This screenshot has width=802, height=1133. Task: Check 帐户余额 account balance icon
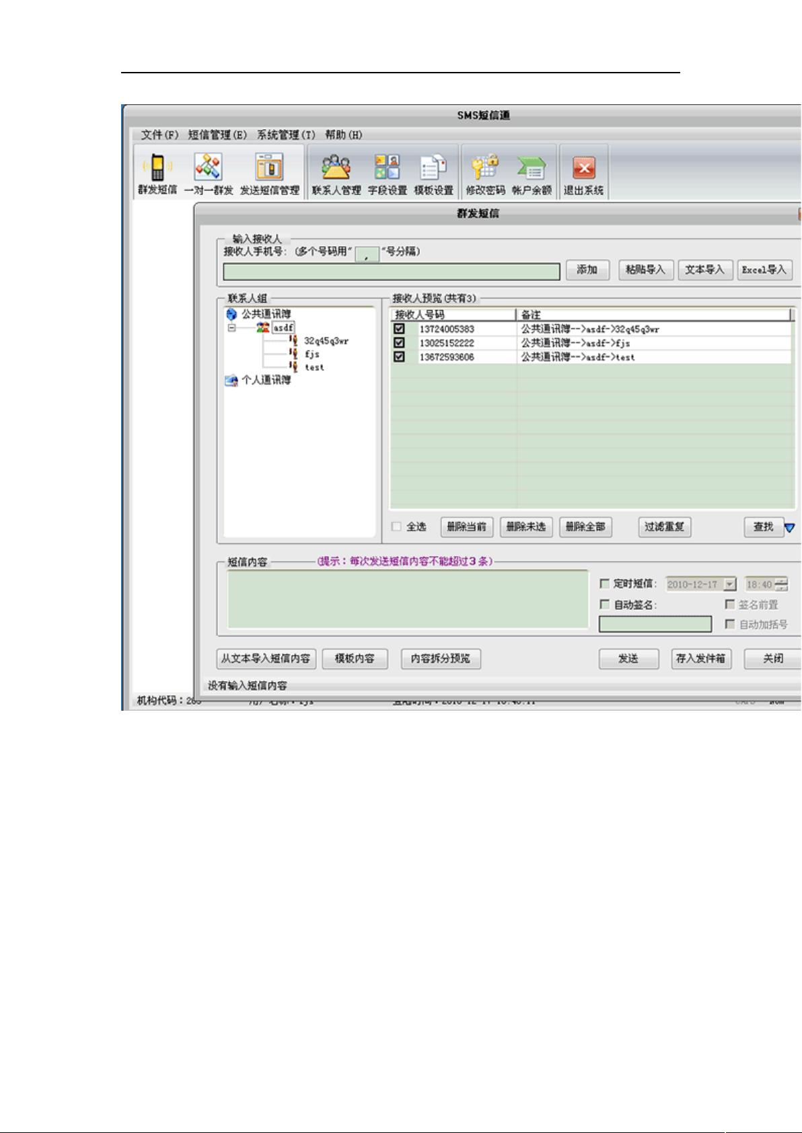[532, 173]
